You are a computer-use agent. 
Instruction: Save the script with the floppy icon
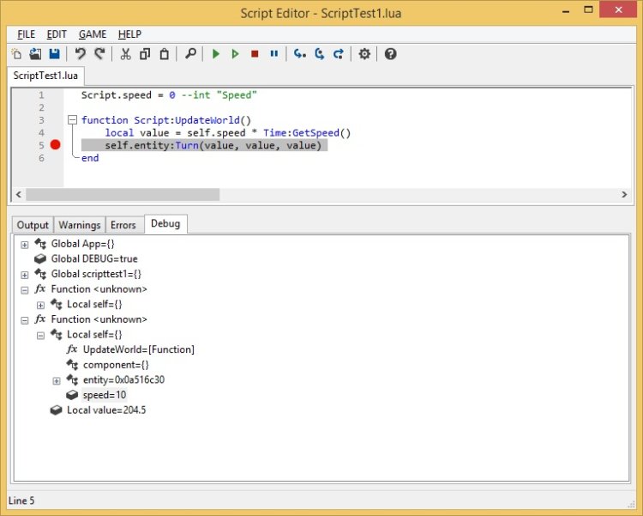54,54
